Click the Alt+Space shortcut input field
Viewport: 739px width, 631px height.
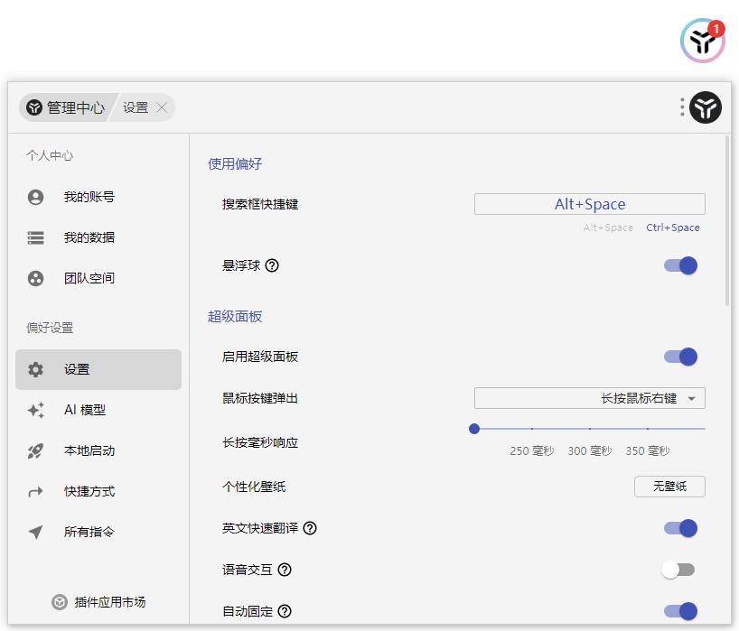(x=589, y=204)
